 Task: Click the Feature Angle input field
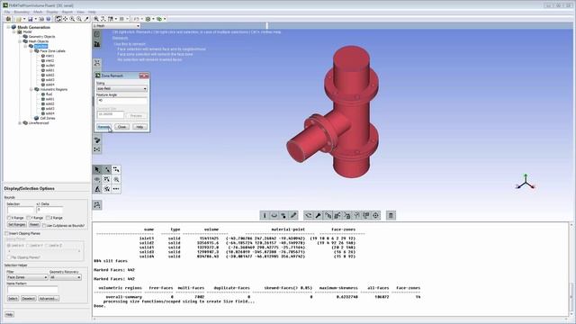pos(122,101)
